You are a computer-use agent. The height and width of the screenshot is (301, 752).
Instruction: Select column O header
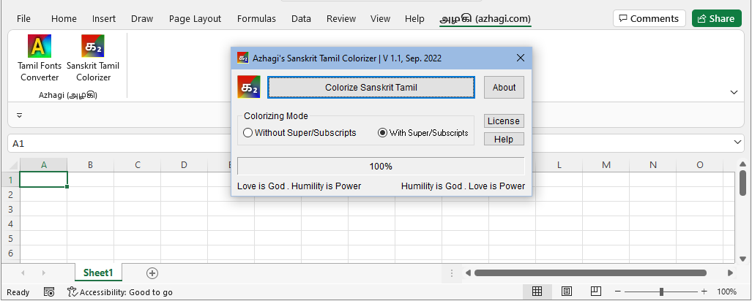point(700,165)
